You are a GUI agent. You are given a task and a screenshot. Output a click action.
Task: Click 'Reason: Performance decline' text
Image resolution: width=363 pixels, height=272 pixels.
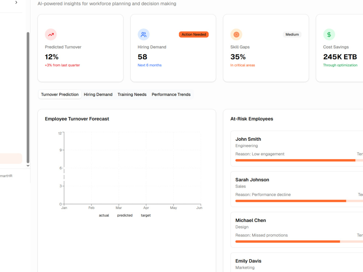(x=263, y=195)
